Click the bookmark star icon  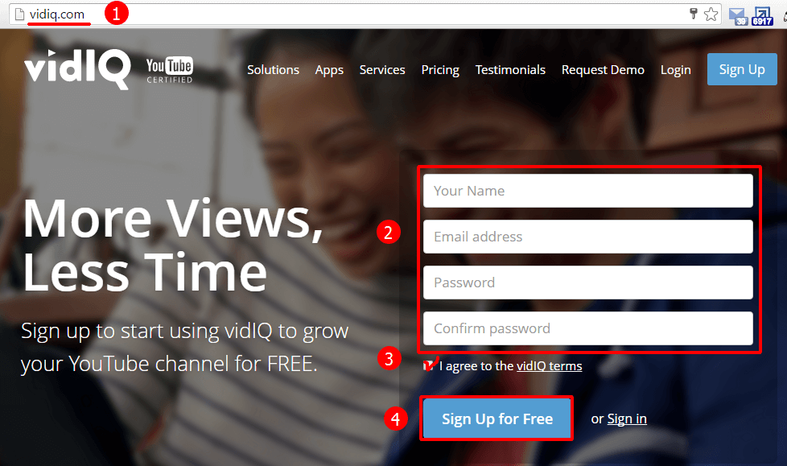(x=710, y=14)
